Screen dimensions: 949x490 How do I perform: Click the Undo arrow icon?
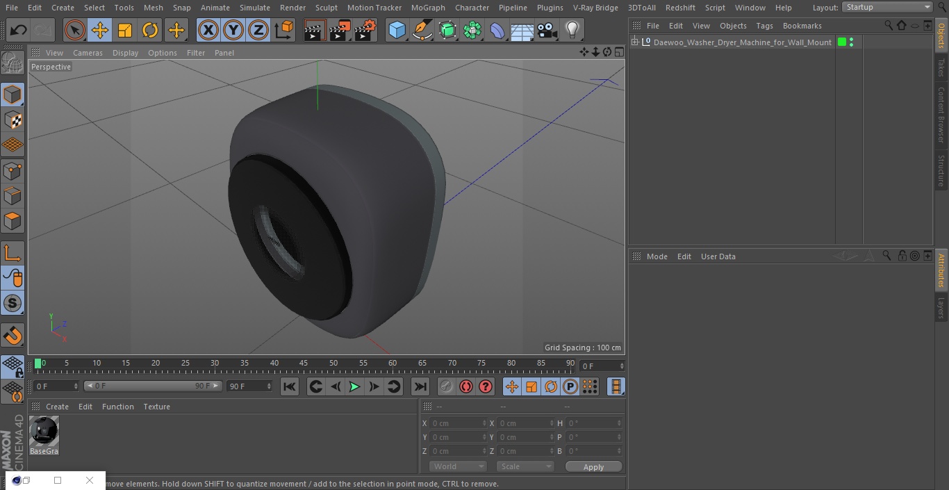pyautogui.click(x=19, y=30)
